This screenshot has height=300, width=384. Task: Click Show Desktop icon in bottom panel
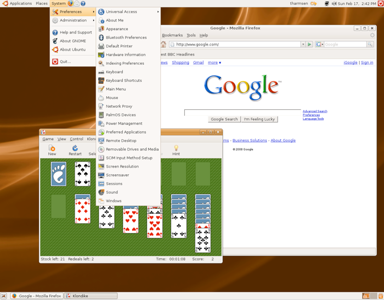3,296
